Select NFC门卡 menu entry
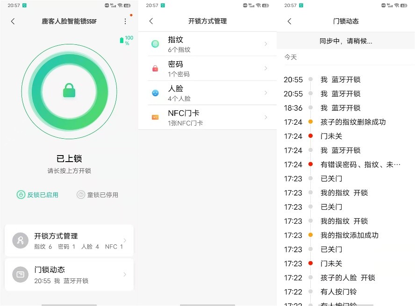 coord(207,117)
